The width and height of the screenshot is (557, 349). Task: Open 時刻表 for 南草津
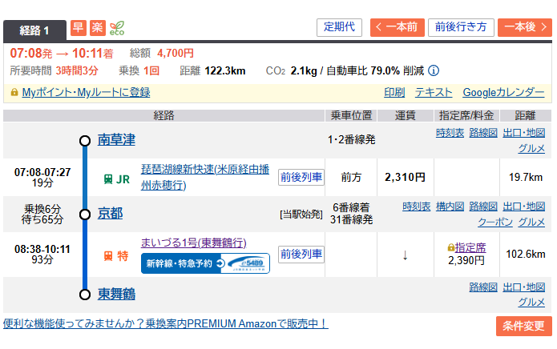click(x=450, y=133)
